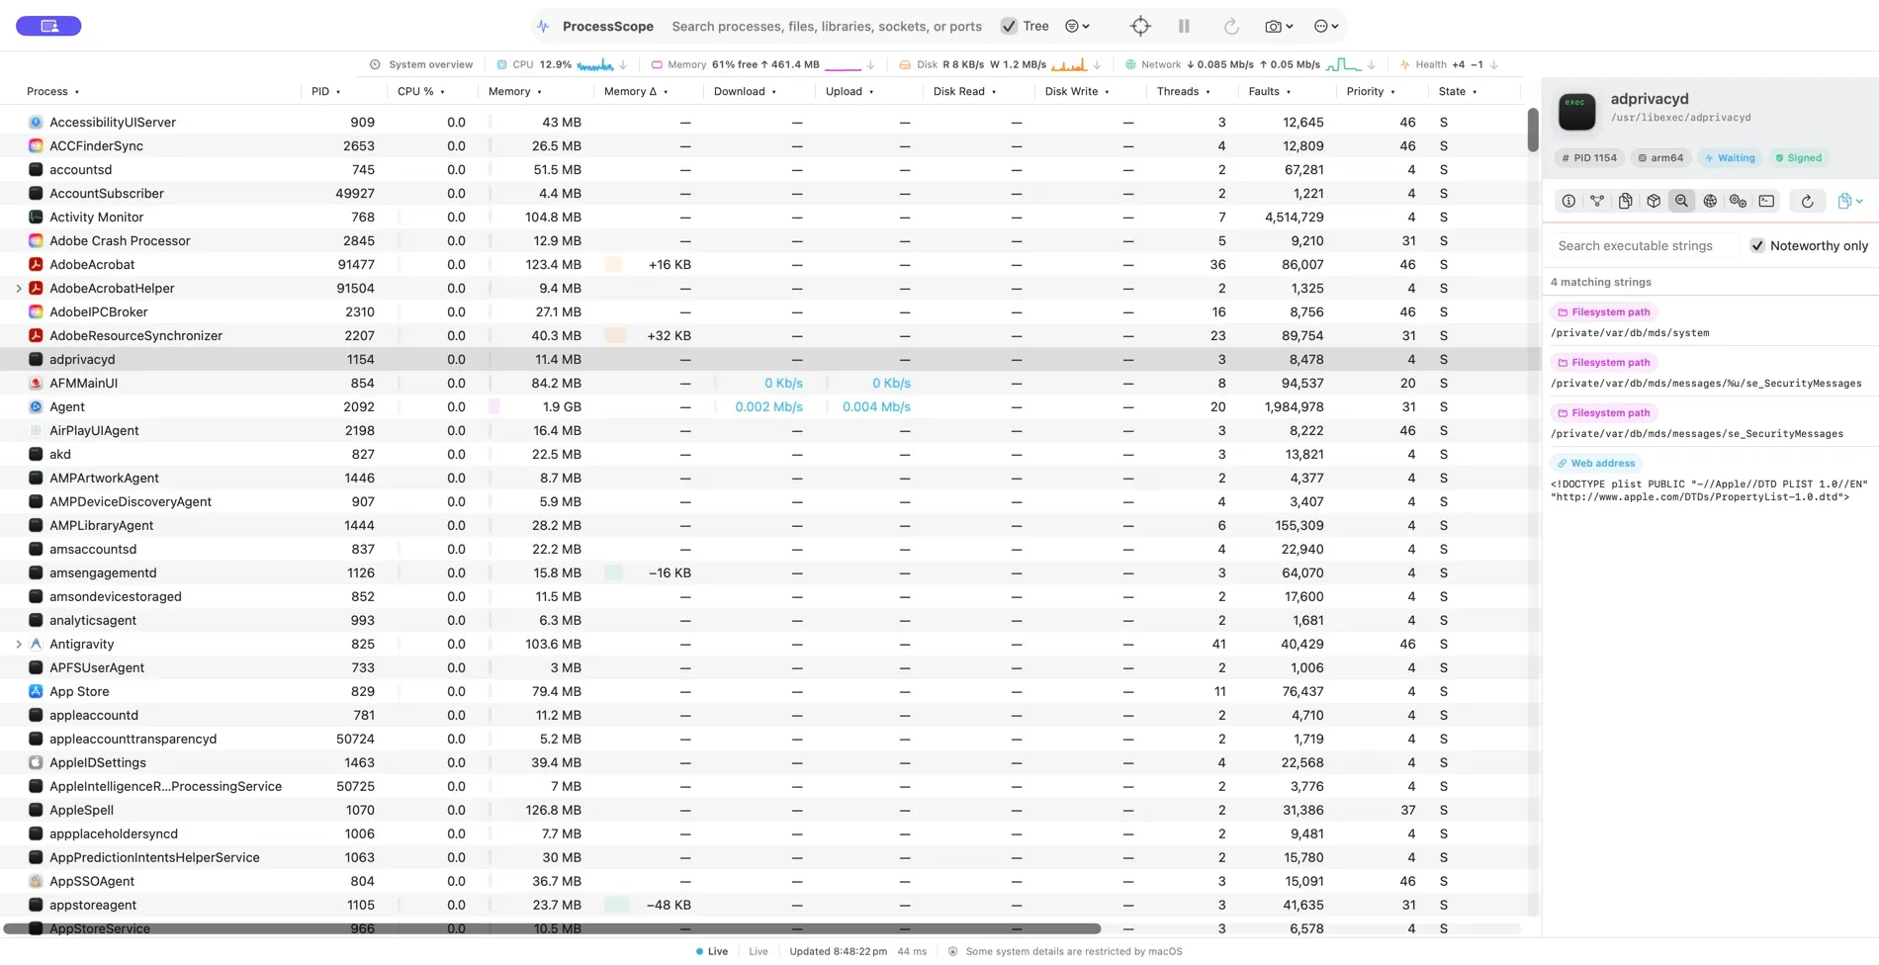Open the camera snapshot dropdown
This screenshot has height=965, width=1879.
coord(1279,27)
